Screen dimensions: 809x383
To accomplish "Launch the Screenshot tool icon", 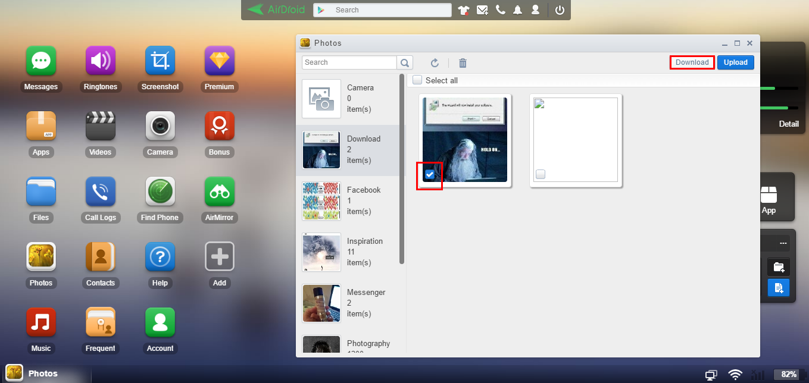I will pyautogui.click(x=160, y=61).
